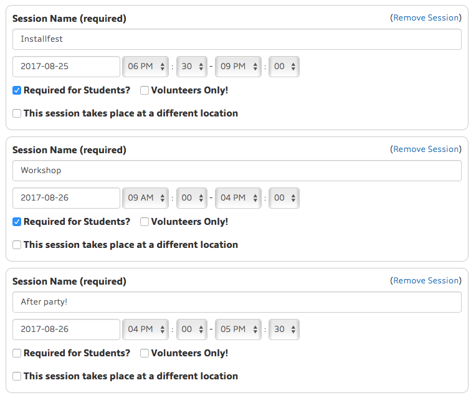The width and height of the screenshot is (476, 398).
Task: Remove the Workshop session
Action: pos(426,149)
